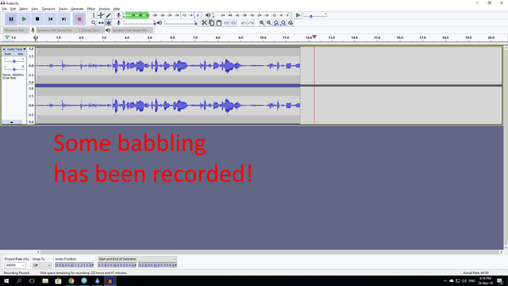The width and height of the screenshot is (508, 286).
Task: Click the Cut scissors icon
Action: pyautogui.click(x=204, y=23)
